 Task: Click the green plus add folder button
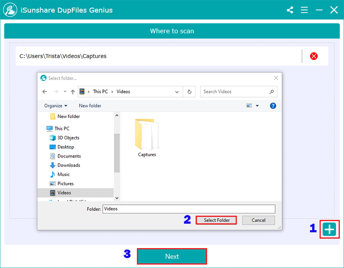329,230
